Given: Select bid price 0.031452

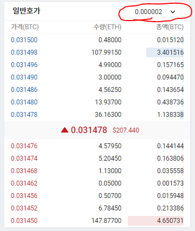Looking at the screenshot, I should (24, 208).
